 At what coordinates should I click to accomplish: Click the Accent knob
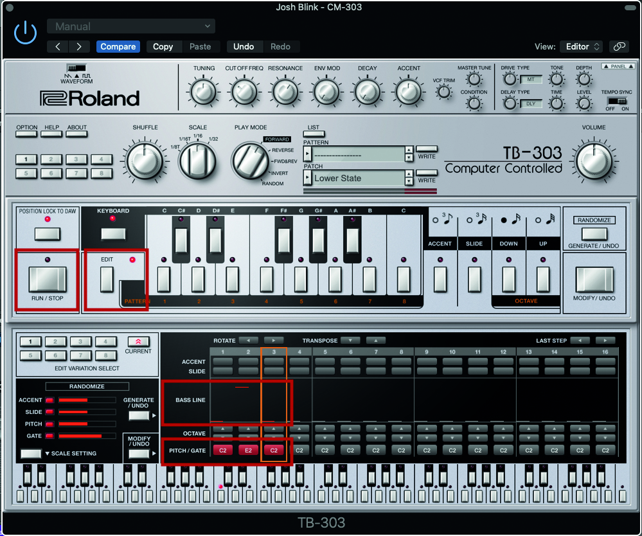tap(409, 92)
